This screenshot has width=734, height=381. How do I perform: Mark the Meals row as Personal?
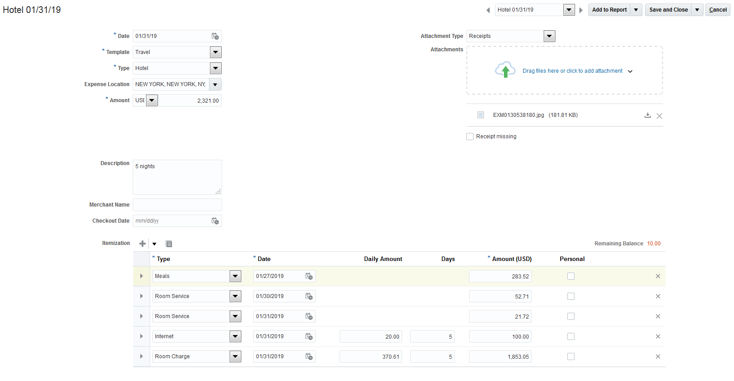tap(570, 276)
